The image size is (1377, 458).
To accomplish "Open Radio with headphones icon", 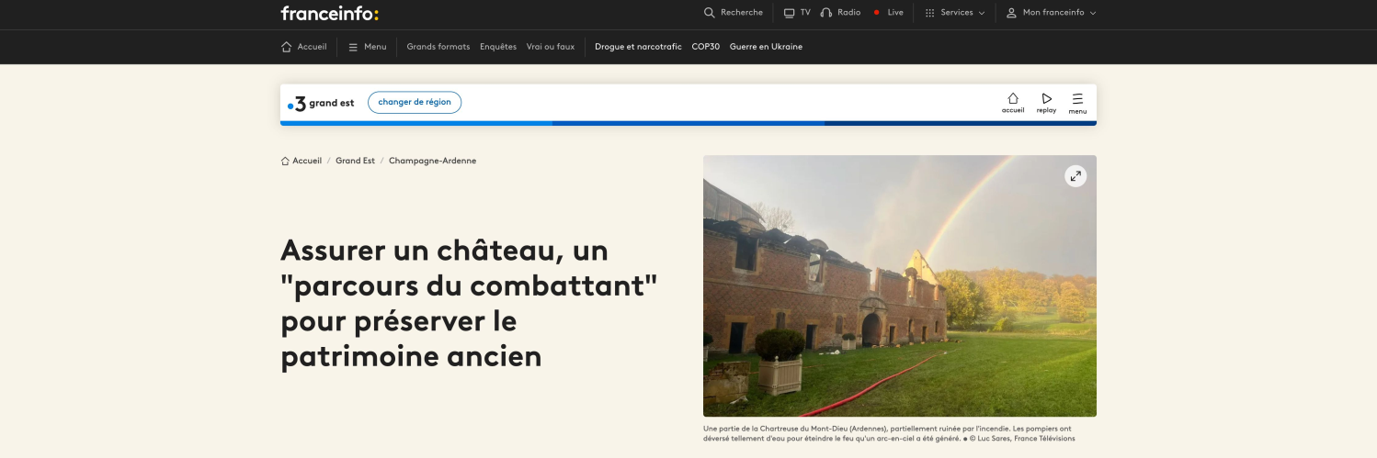I will pos(840,13).
